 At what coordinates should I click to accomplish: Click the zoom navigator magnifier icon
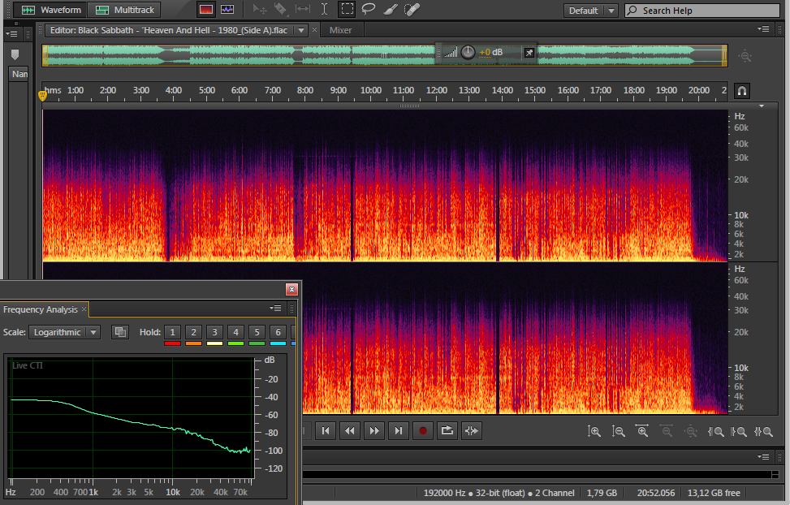(745, 56)
